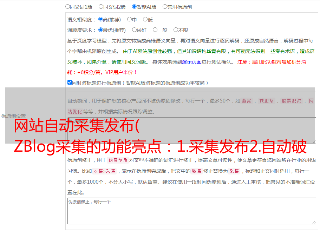Toggle 同时对标题进行伪原创 checkbox
Viewport: 320px width, 231px height.
[x=70, y=82]
